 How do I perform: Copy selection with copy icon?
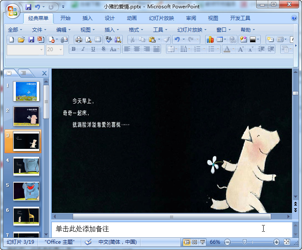click(x=142, y=40)
